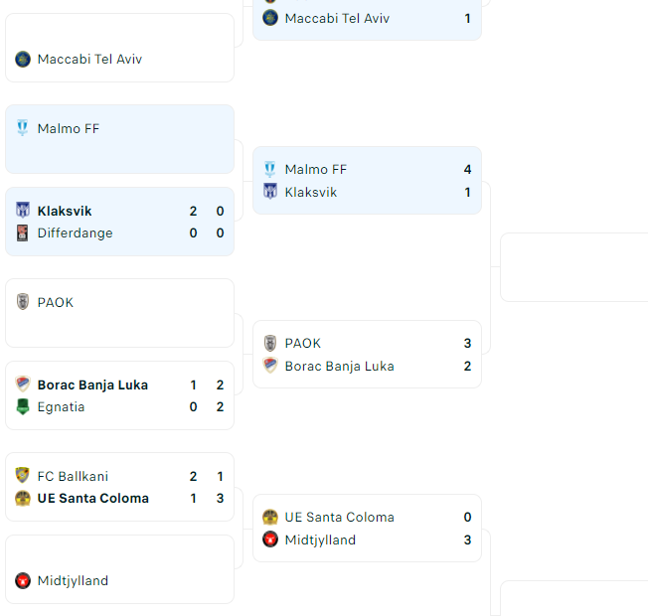The width and height of the screenshot is (648, 616).
Task: Click the Egnatia green club crest
Action: point(23,406)
